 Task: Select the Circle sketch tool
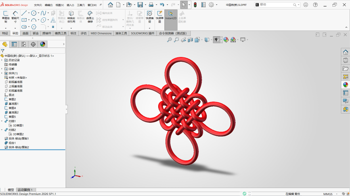tap(34, 13)
